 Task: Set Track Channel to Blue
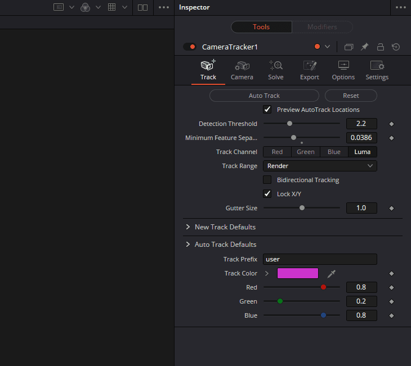click(x=334, y=152)
